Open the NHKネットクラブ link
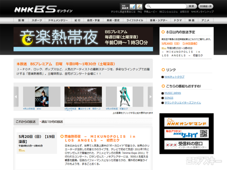 [174, 77]
